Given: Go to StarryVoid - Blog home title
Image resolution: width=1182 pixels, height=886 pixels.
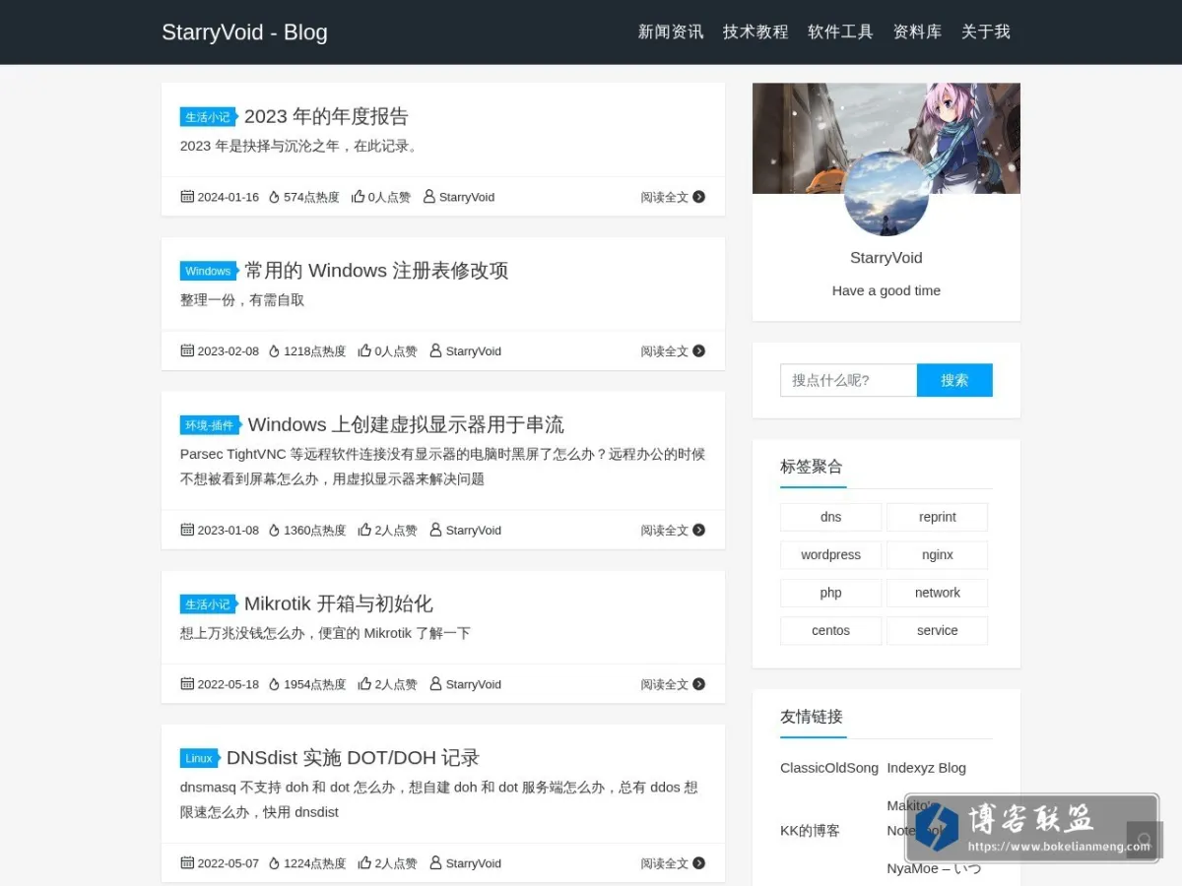Looking at the screenshot, I should [x=244, y=32].
